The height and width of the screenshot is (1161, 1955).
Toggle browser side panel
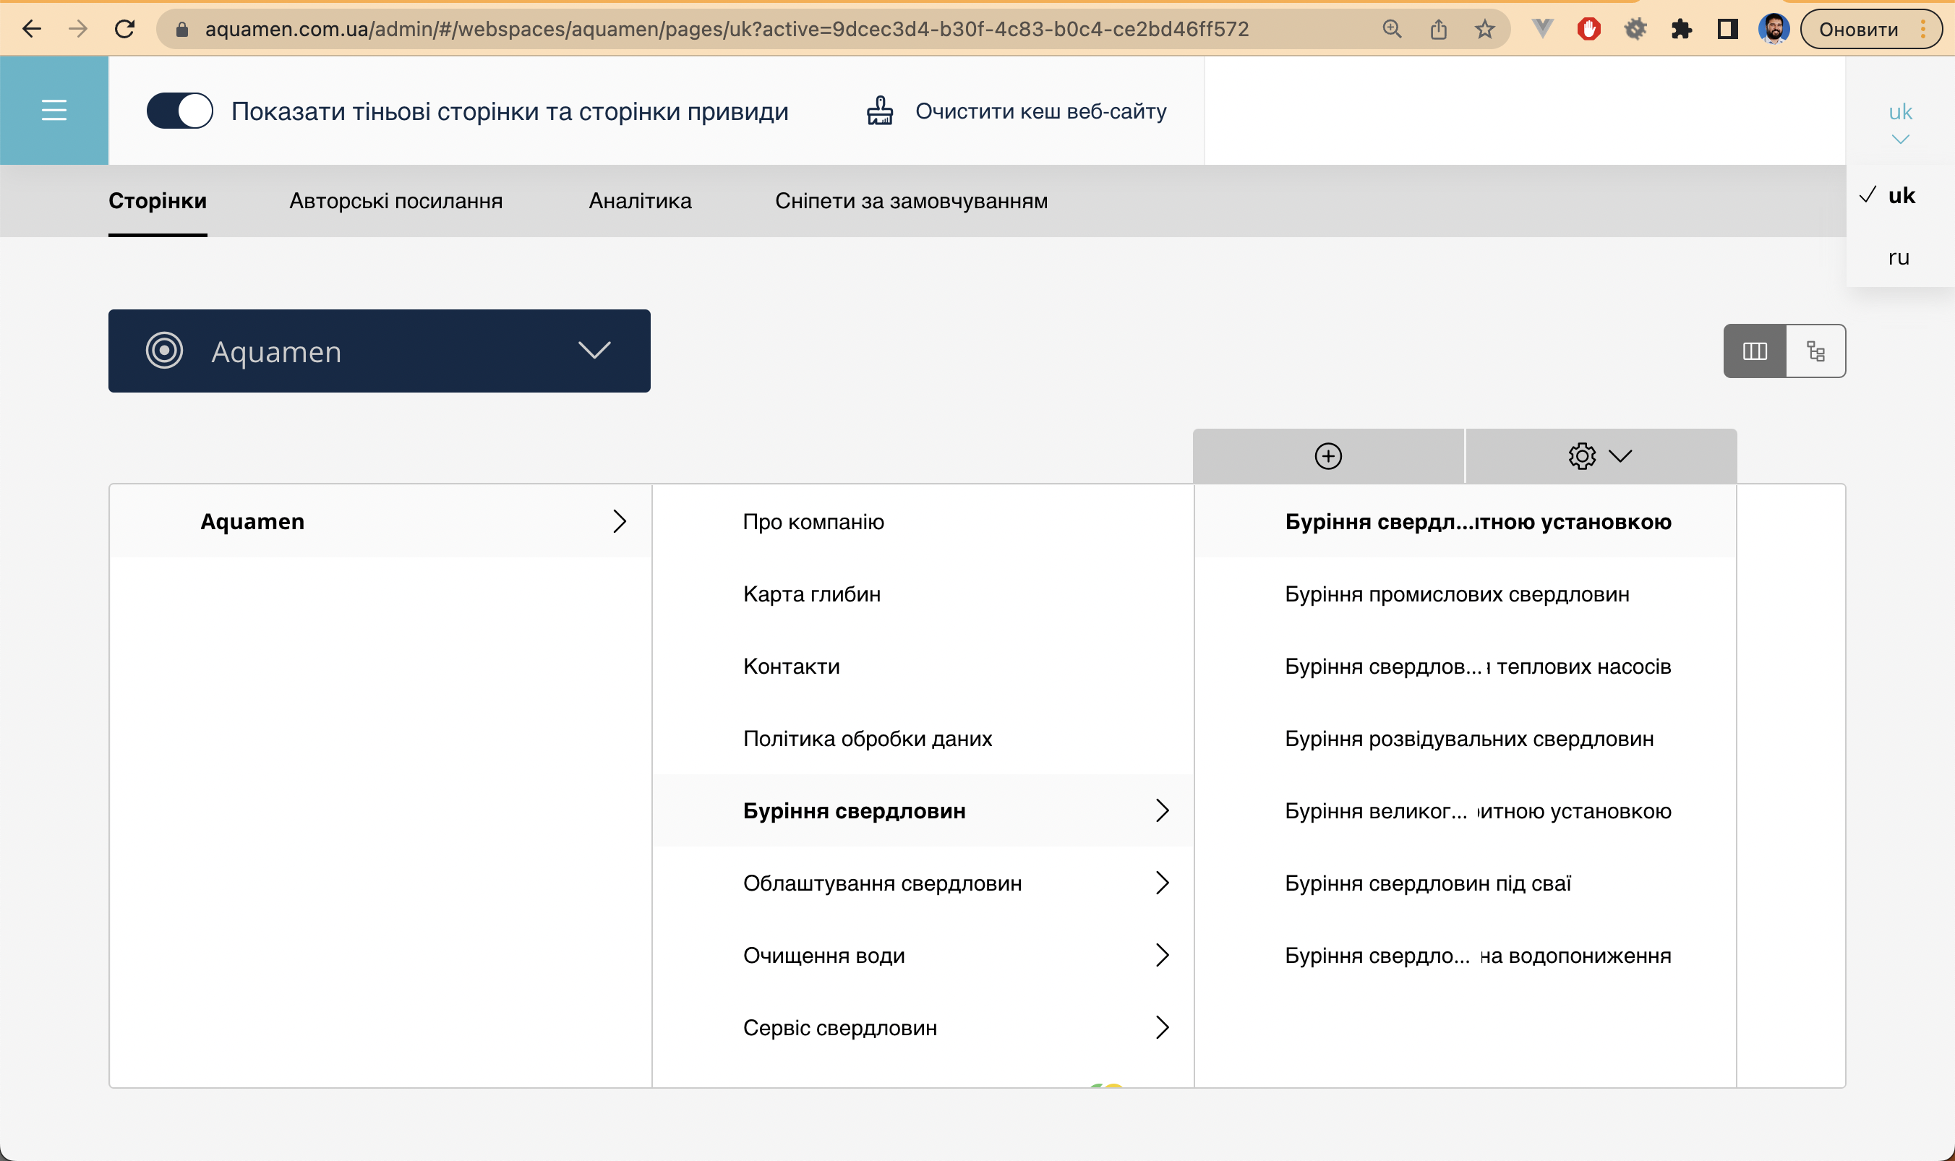1727,29
